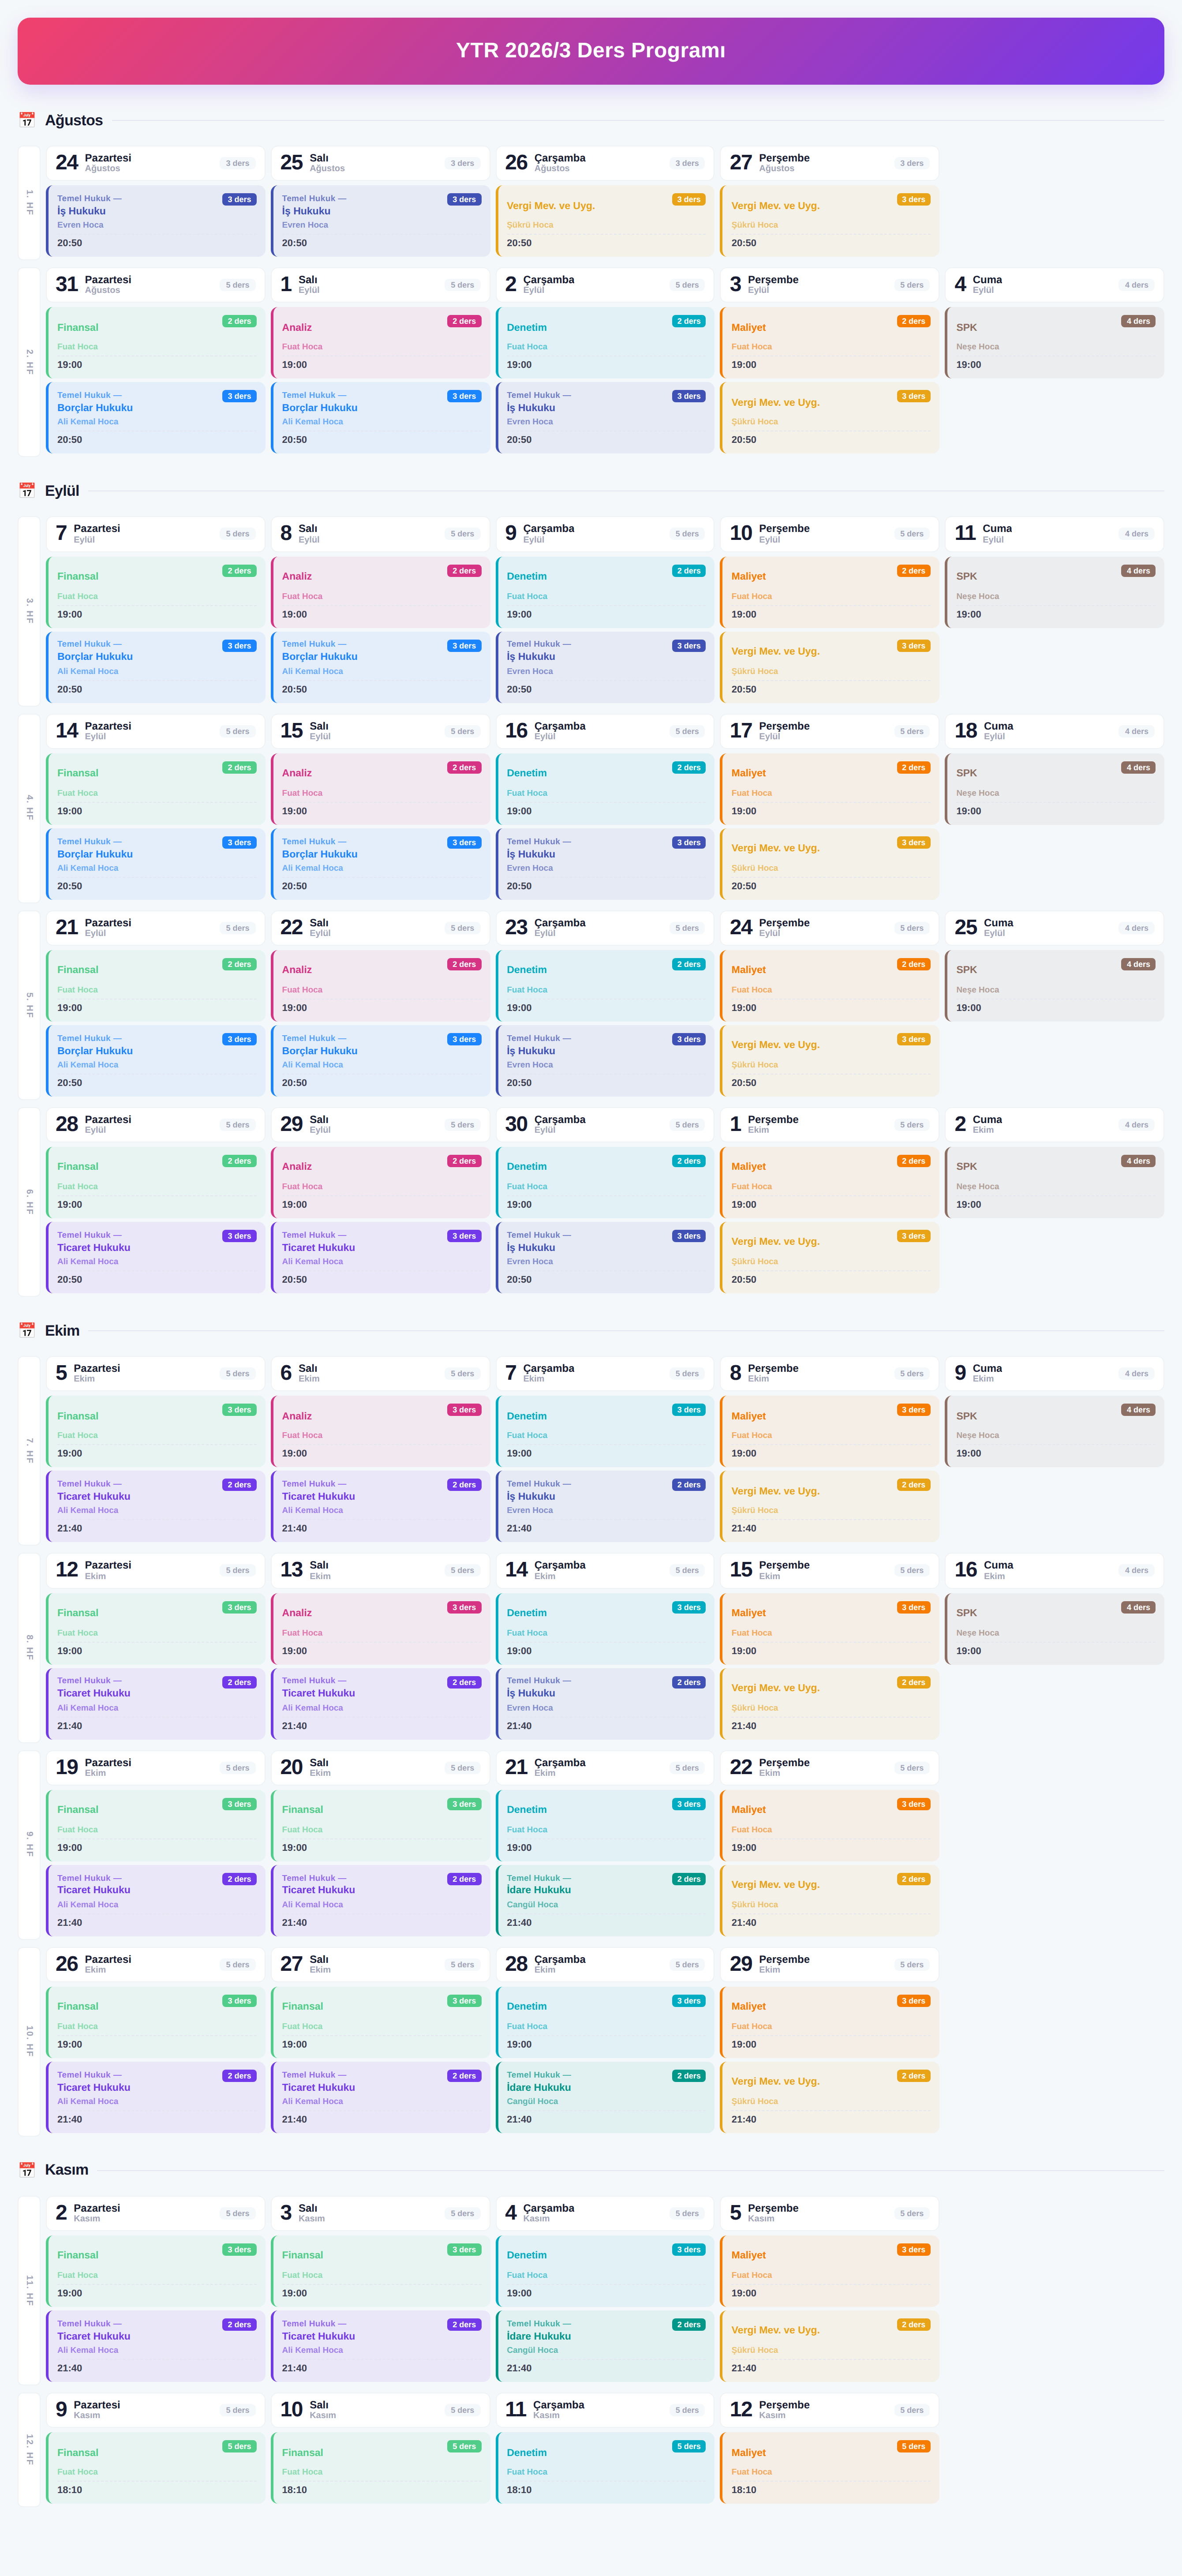The width and height of the screenshot is (1182, 2576).
Task: Click the 3 ders badge on 26 Ağustos Vergi card
Action: tap(688, 200)
